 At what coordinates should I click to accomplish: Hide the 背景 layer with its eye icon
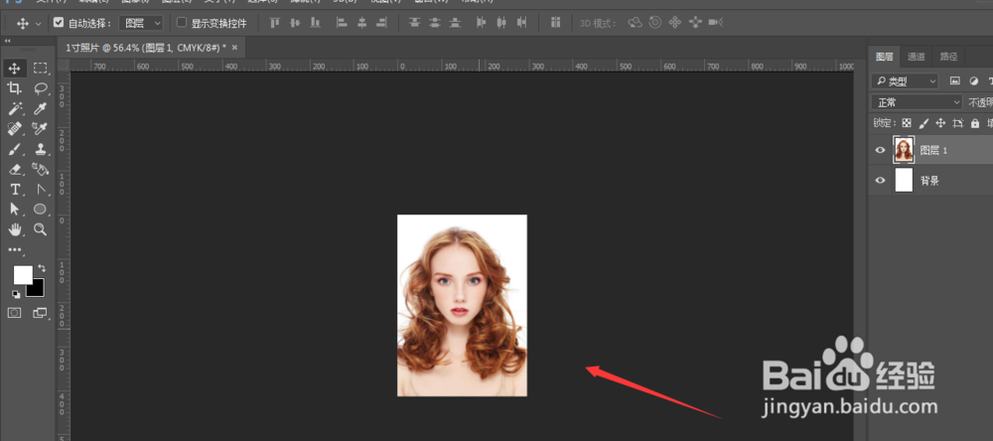point(880,181)
